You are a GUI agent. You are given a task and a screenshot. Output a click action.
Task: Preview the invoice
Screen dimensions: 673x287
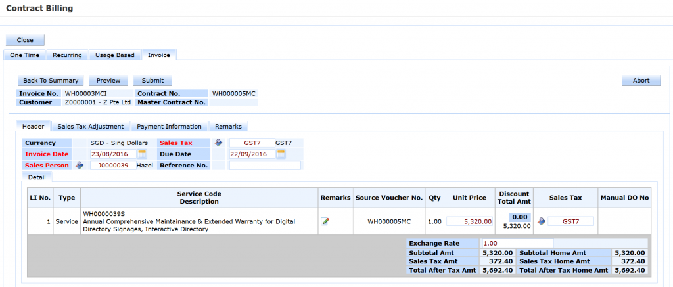tap(108, 81)
